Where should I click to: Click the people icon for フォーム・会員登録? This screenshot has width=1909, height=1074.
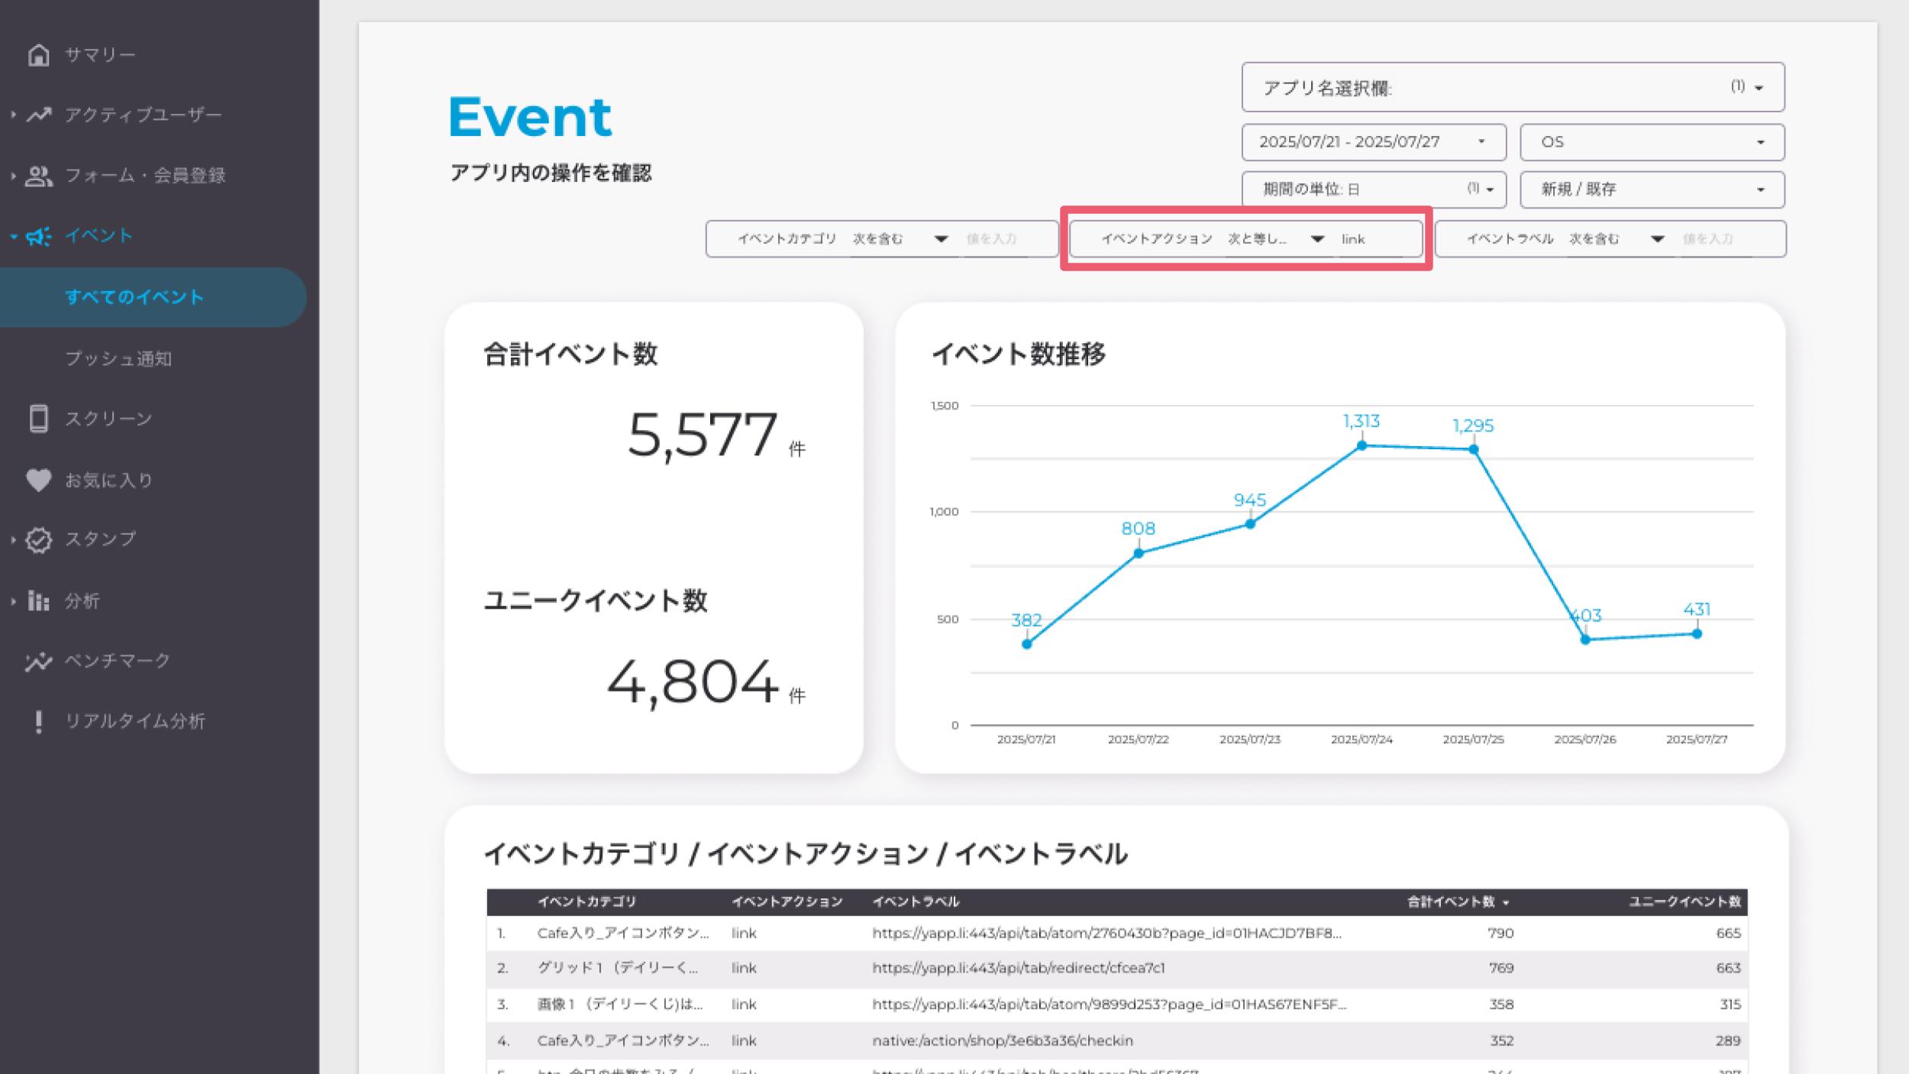(38, 176)
